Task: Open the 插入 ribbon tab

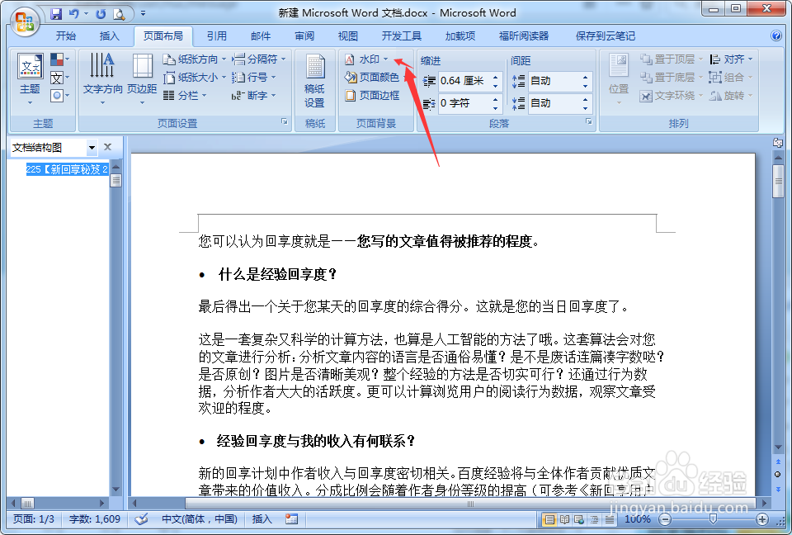Action: click(109, 36)
